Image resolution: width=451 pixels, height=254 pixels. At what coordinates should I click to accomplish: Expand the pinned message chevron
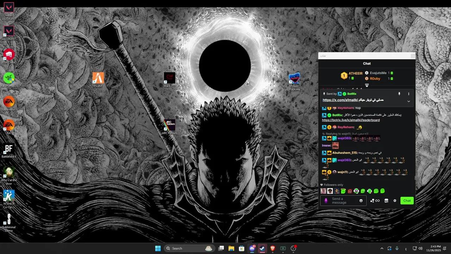coord(409,101)
